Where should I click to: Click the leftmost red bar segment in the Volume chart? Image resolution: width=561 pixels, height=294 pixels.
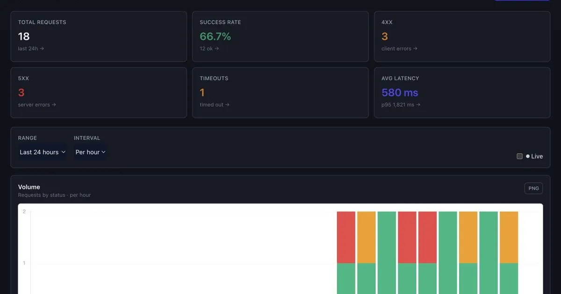coord(346,237)
